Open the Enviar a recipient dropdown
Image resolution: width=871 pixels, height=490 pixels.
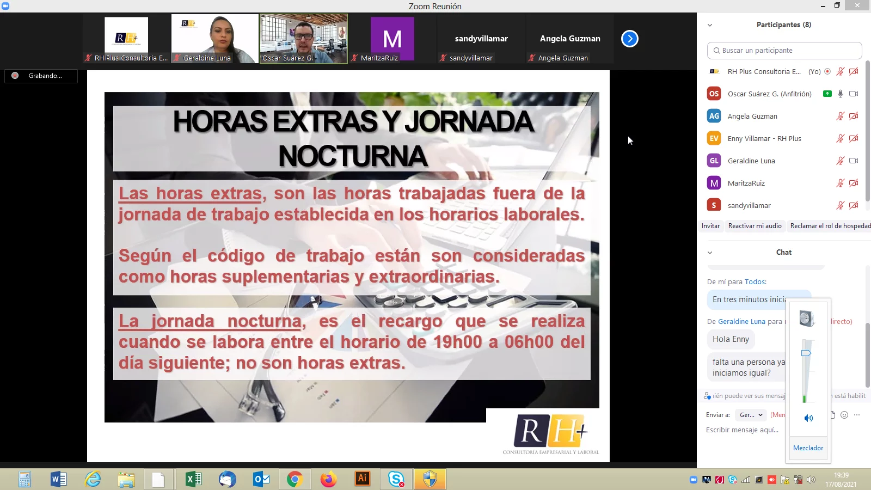tap(751, 415)
